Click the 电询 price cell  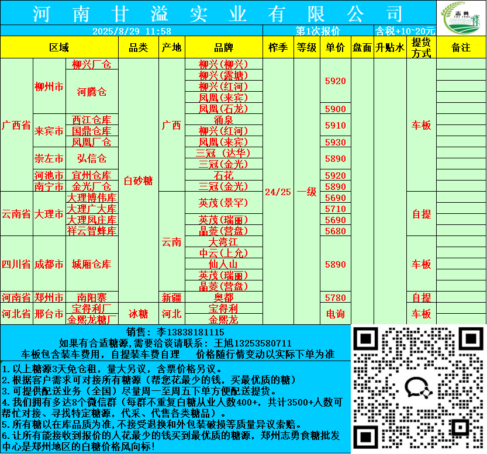(x=335, y=314)
